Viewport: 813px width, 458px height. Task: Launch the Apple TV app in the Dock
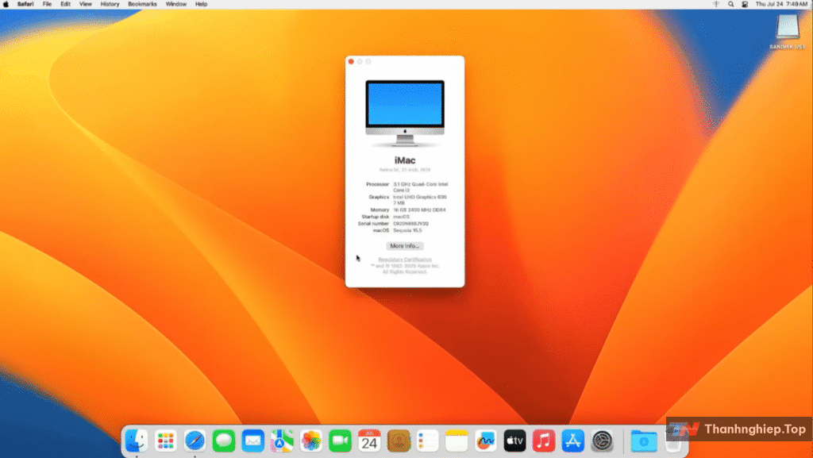click(514, 441)
